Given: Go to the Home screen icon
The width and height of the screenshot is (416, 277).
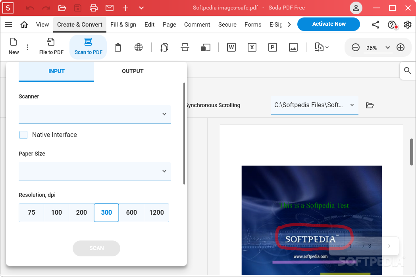Looking at the screenshot, I should tap(24, 25).
